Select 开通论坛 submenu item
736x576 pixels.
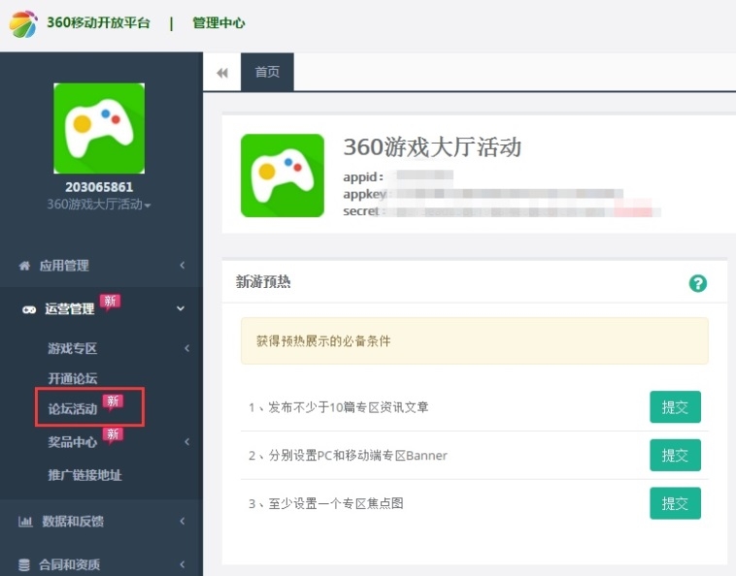(72, 378)
